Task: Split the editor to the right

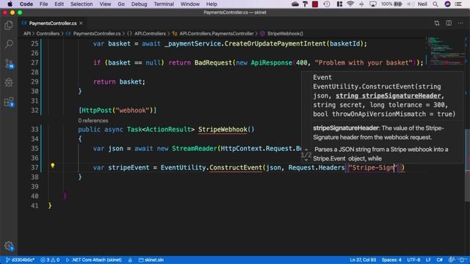Action: tap(449, 23)
